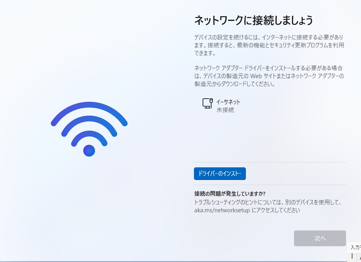Select the イーサネット network entry

[221, 106]
